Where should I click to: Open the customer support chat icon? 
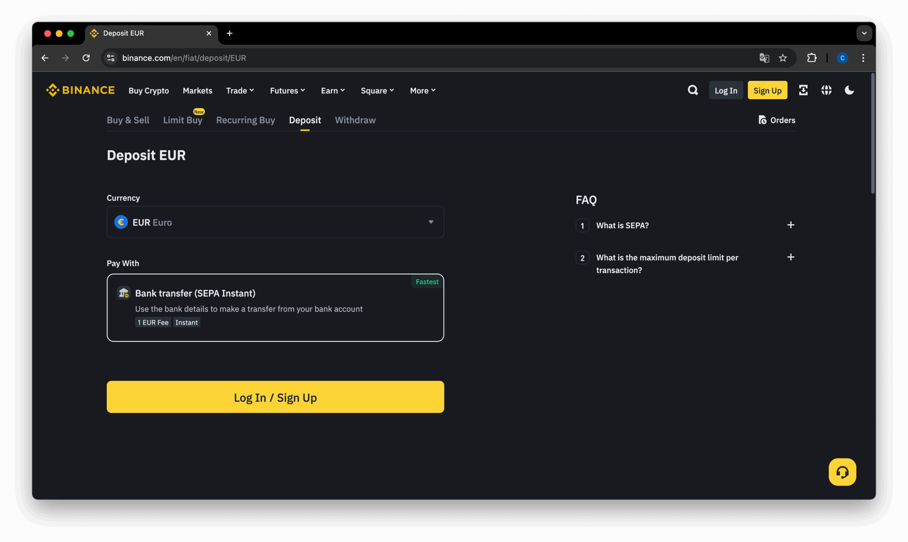[x=842, y=472]
